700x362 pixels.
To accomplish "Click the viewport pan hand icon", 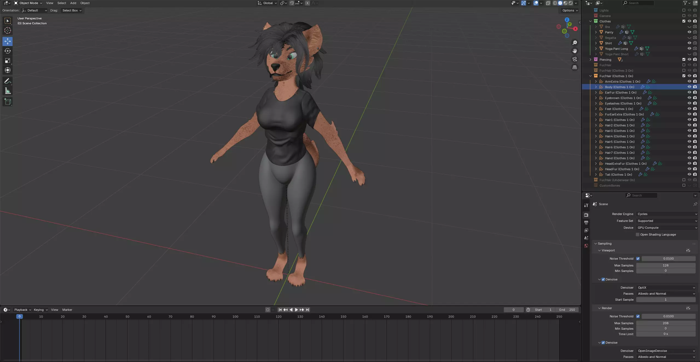I will pos(575,51).
